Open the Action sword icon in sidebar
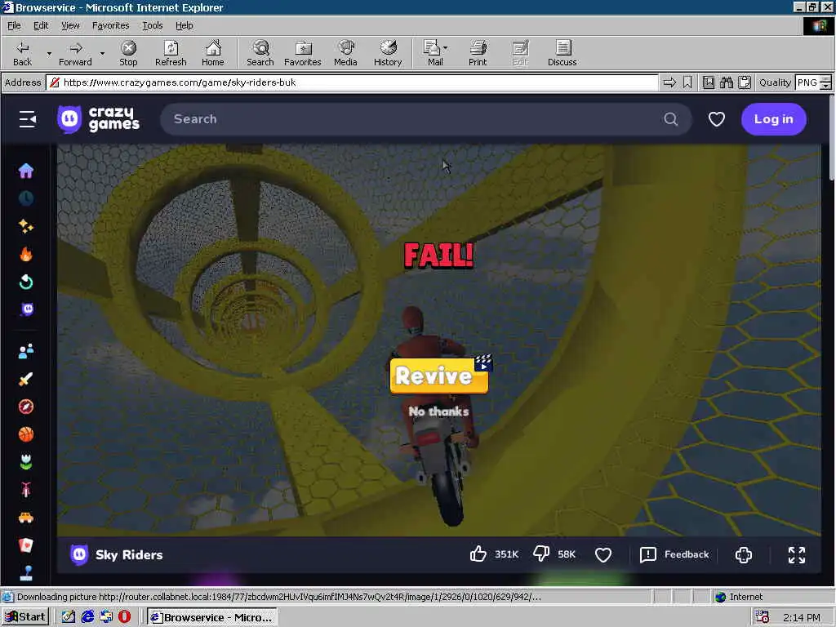This screenshot has width=836, height=627. point(25,379)
